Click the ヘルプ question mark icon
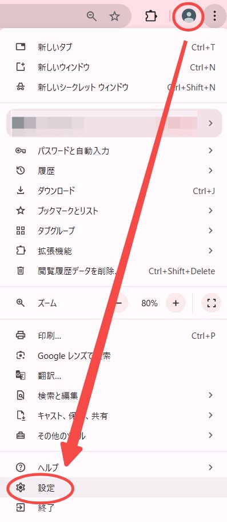This screenshot has height=522, width=227. click(21, 467)
